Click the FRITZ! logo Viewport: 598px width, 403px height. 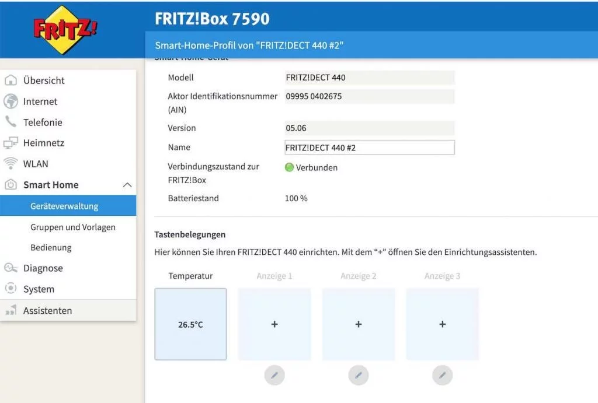[65, 30]
